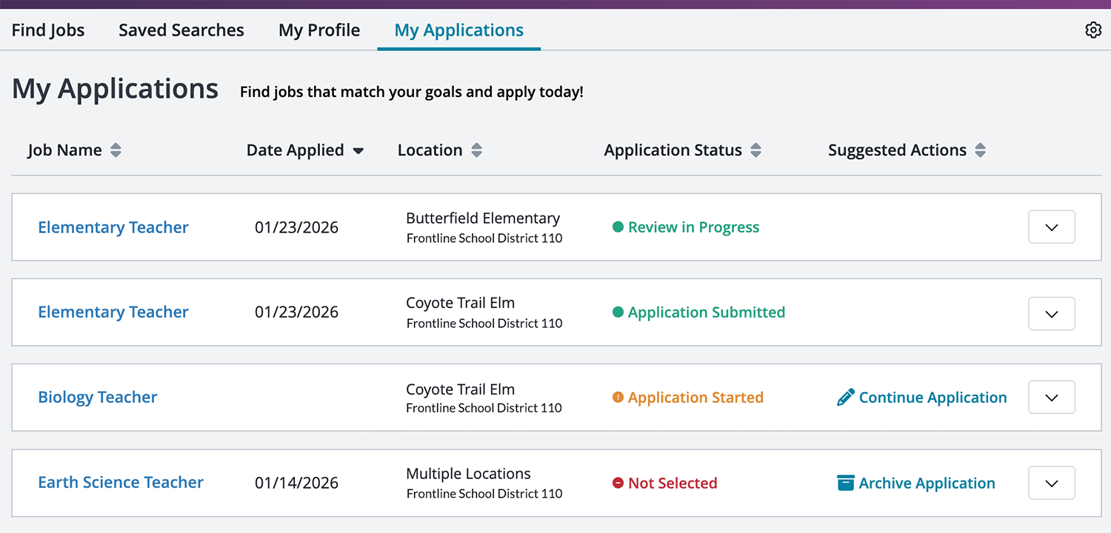The image size is (1111, 533).
Task: Switch to the Find Jobs tab
Action: [47, 30]
